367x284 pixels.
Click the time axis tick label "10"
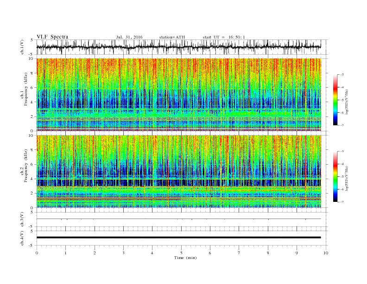click(326, 253)
